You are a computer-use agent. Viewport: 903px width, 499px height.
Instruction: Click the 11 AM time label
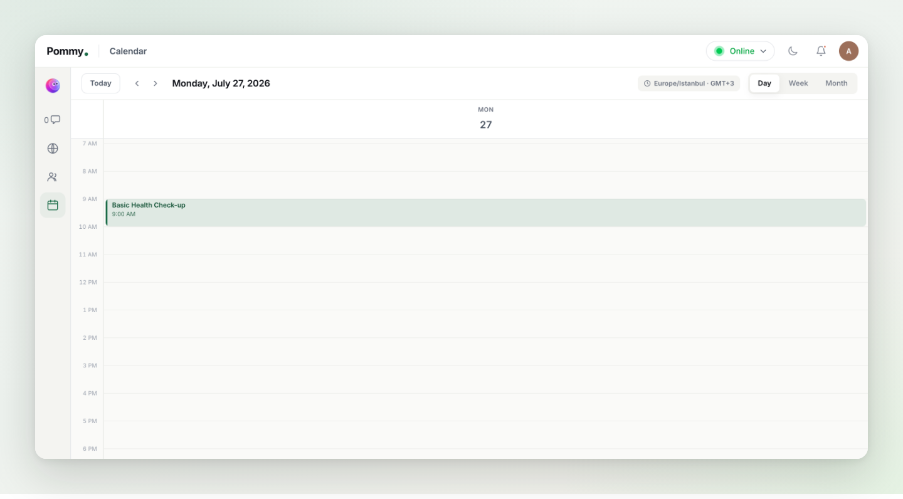88,255
